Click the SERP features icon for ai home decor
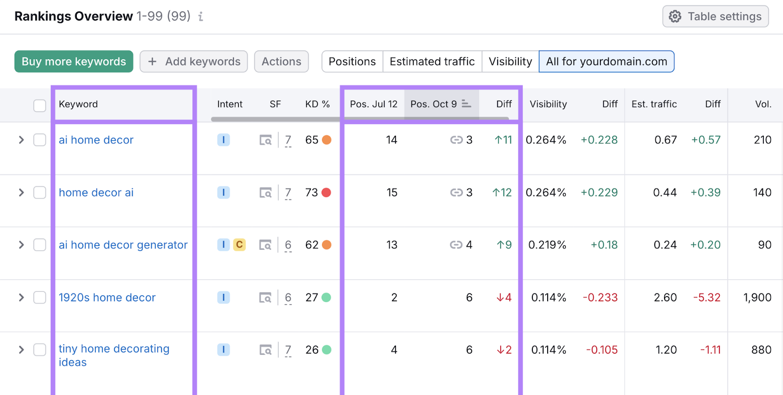The height and width of the screenshot is (395, 783). point(266,140)
